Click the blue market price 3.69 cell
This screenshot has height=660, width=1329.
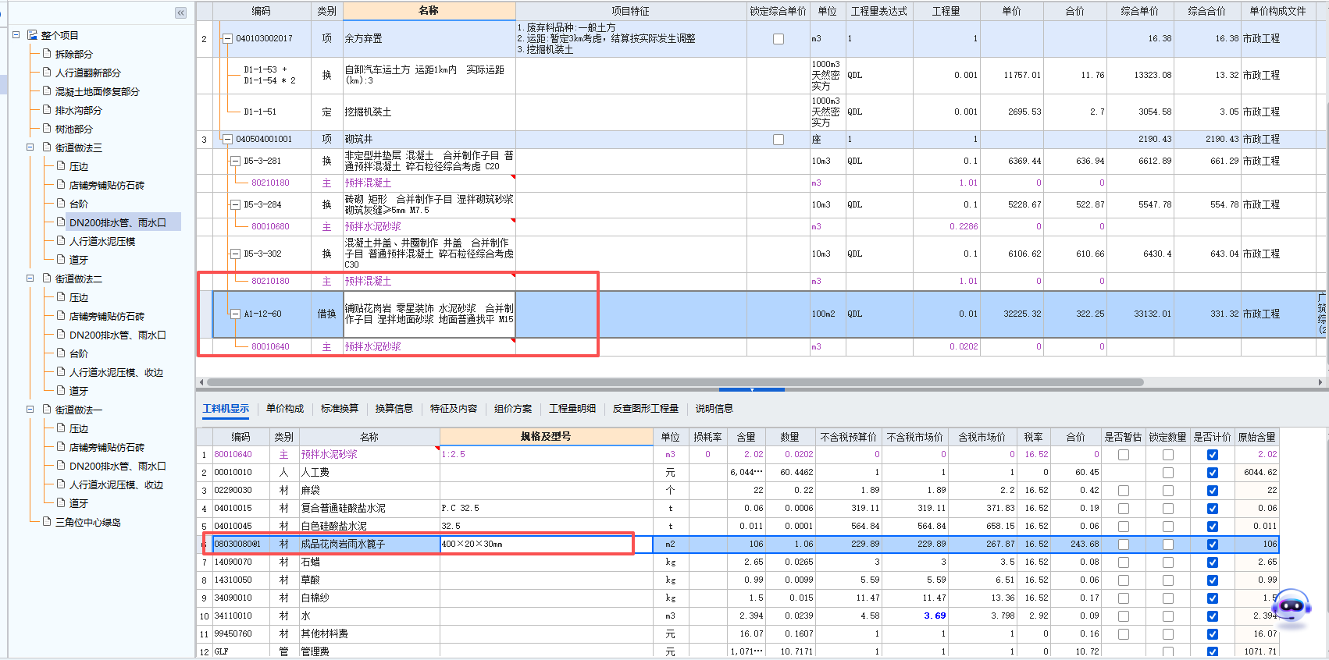[915, 616]
